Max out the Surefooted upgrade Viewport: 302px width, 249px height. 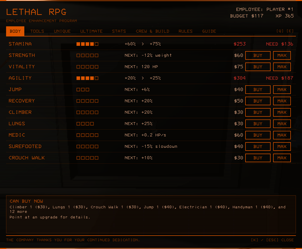pyautogui.click(x=282, y=147)
